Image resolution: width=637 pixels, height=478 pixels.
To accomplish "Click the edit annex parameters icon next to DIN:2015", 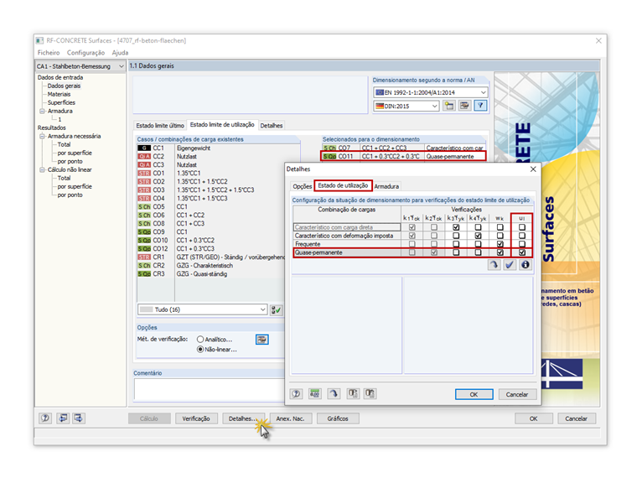I will click(464, 107).
